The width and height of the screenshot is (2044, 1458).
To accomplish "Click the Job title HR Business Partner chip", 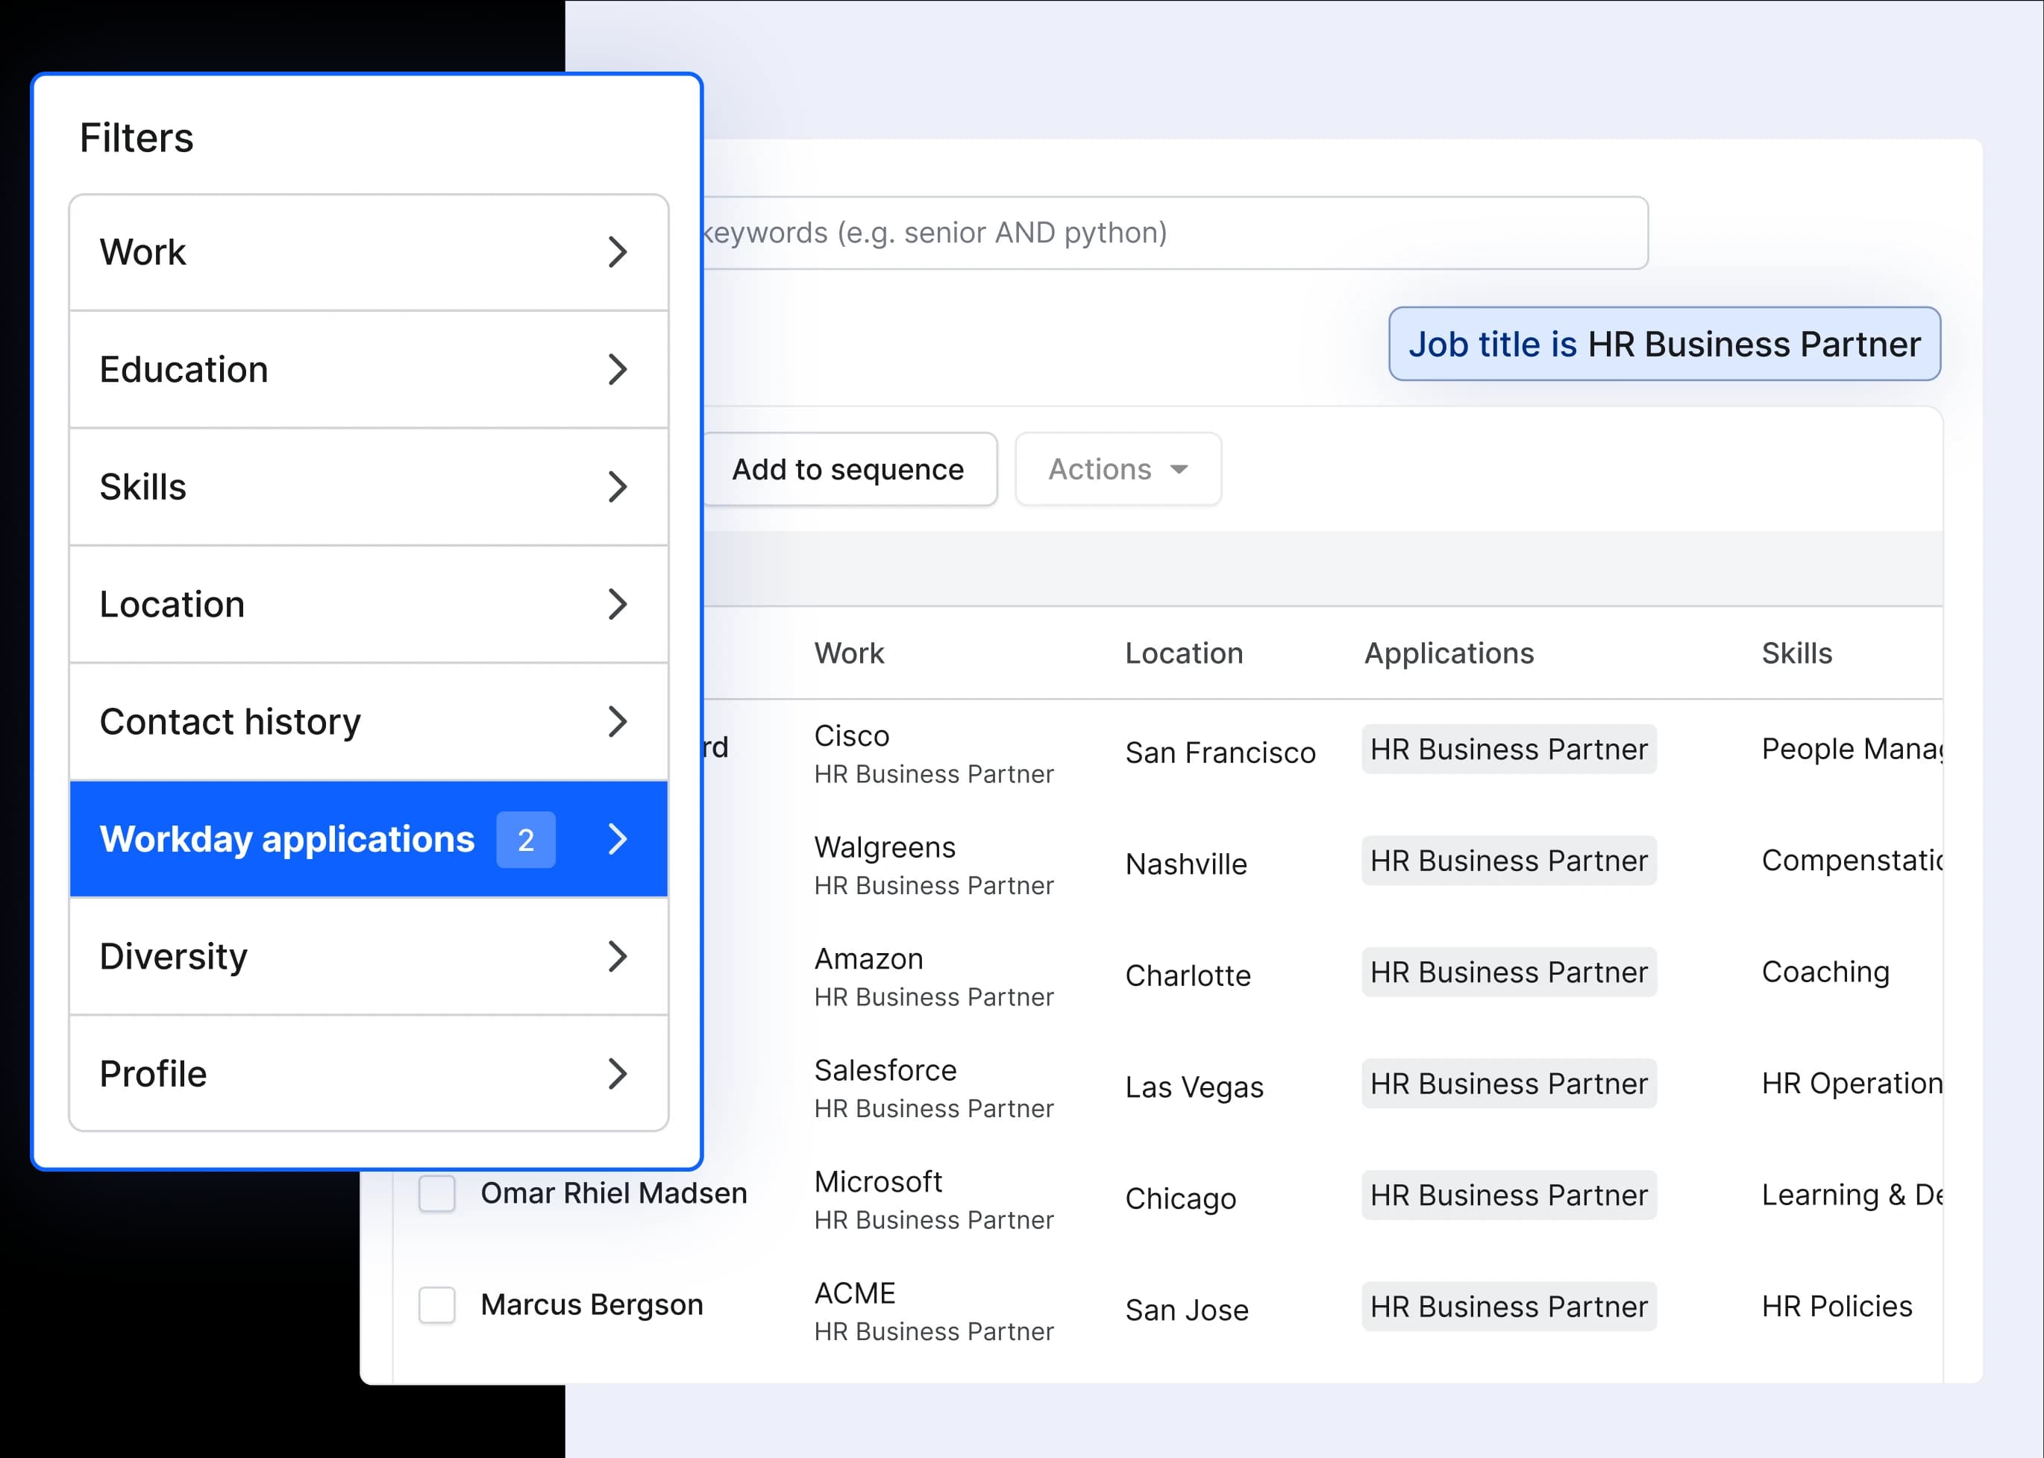I will [1664, 344].
